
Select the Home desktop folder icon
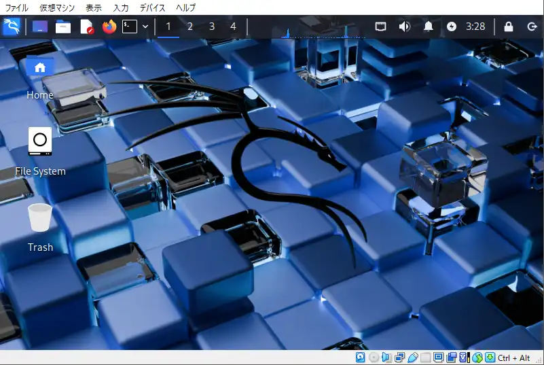point(40,78)
